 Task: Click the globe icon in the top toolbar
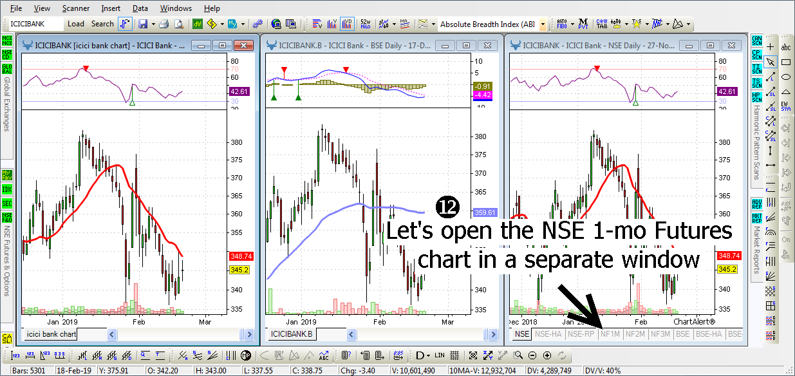click(276, 24)
